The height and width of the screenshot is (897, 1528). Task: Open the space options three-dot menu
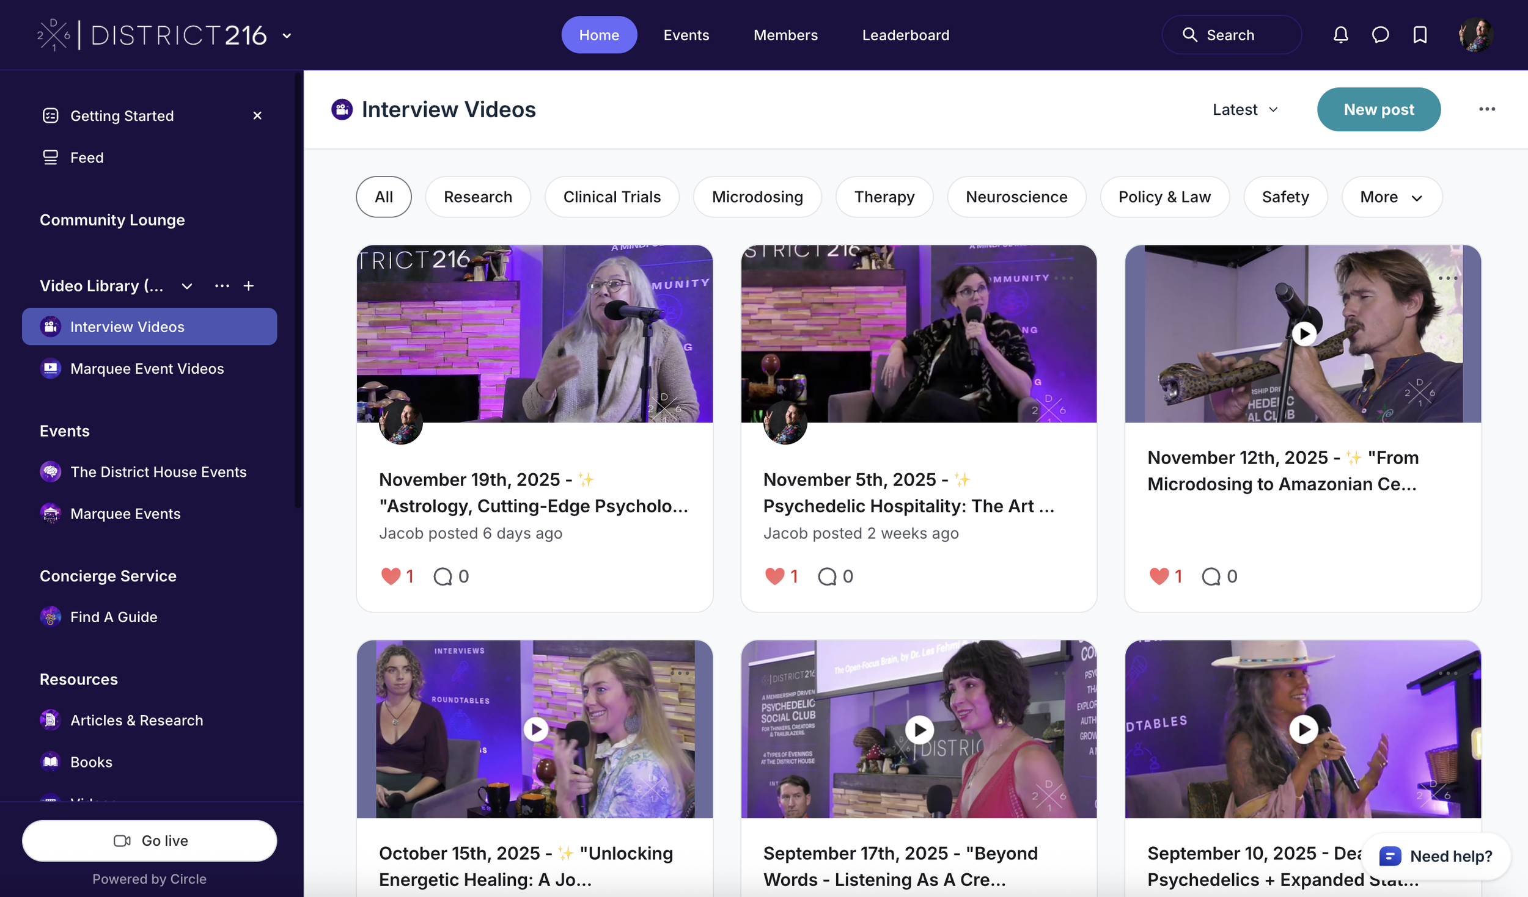point(1486,109)
